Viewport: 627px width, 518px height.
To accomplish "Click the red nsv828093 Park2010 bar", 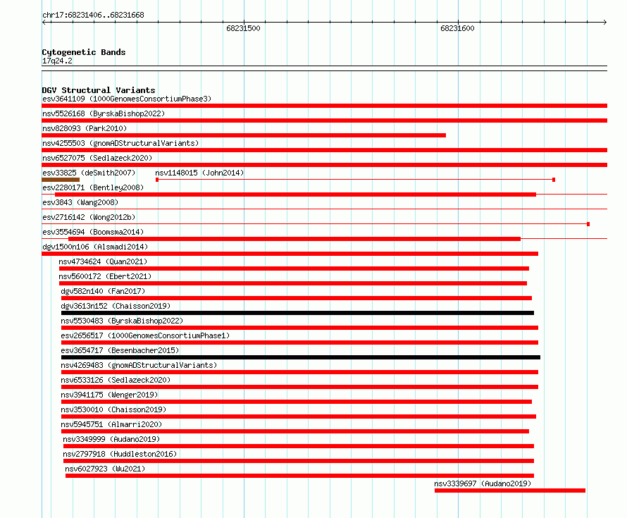I will [244, 135].
